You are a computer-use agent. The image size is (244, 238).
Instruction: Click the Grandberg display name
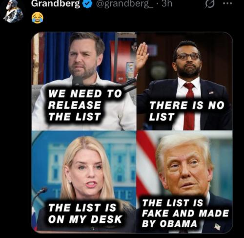[x=56, y=3]
